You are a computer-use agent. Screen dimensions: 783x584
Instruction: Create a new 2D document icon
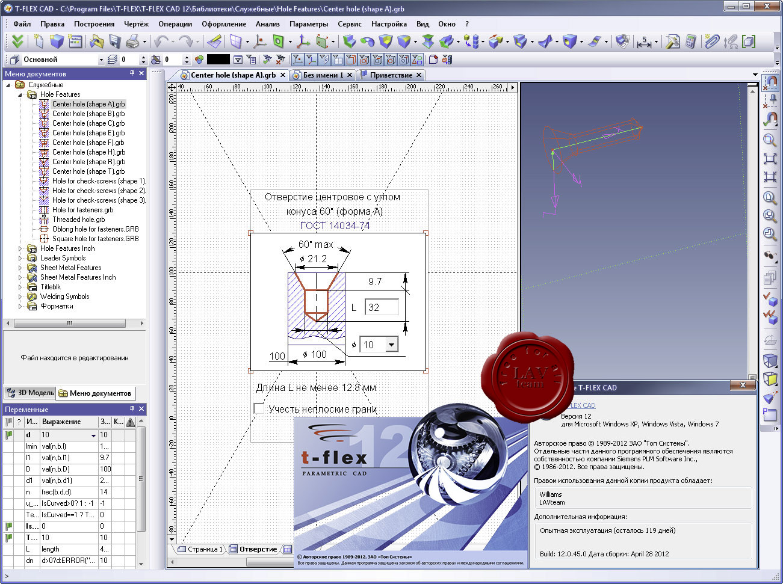pos(39,41)
